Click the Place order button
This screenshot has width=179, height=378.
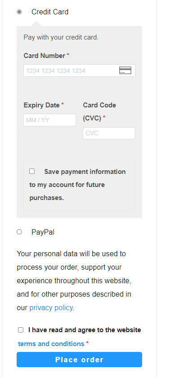pos(79,360)
